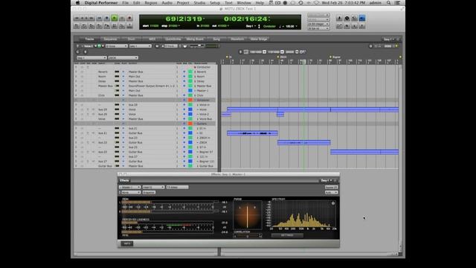Toggle play-enable dot for Voice 2 track
476x268 pixels.
point(184,114)
